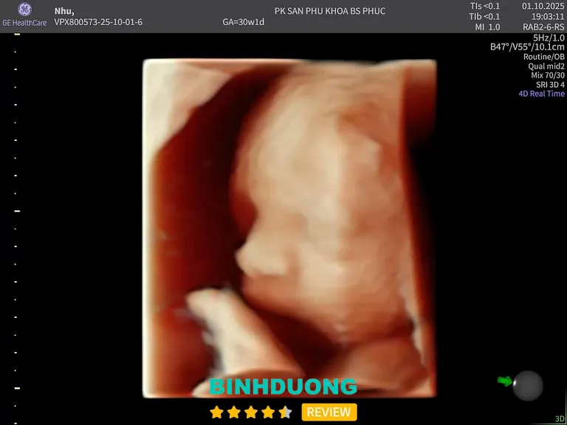Click the patient name Nhu field
Image resolution: width=567 pixels, height=425 pixels.
tap(64, 11)
